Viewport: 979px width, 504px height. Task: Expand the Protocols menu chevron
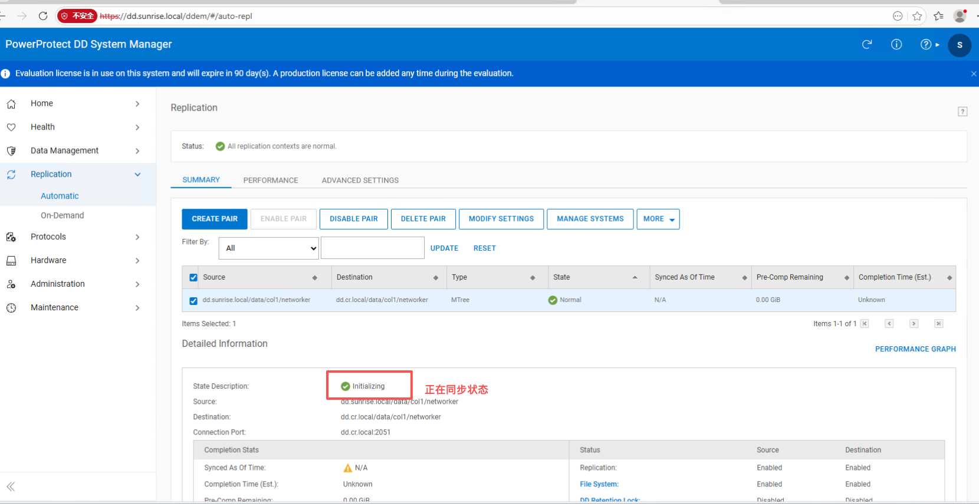click(137, 237)
